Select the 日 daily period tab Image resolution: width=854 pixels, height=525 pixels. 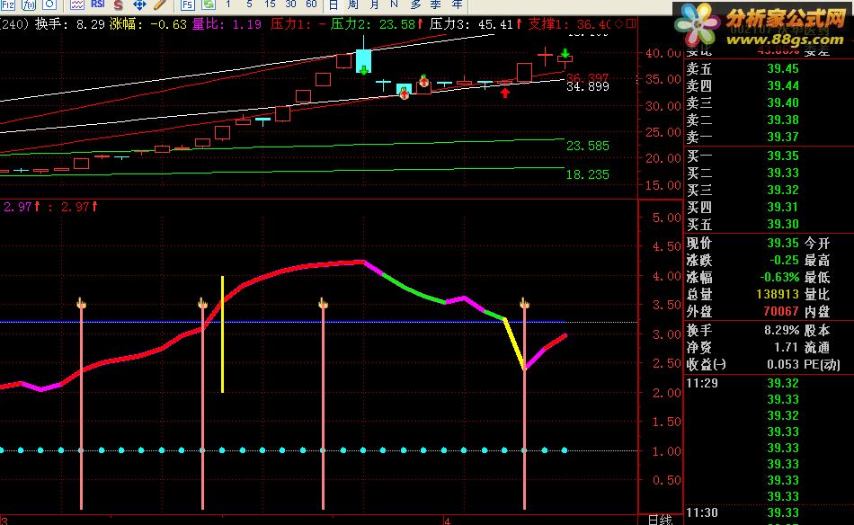(x=334, y=4)
